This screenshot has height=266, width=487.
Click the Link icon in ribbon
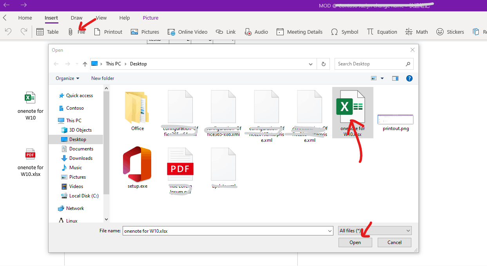219,32
